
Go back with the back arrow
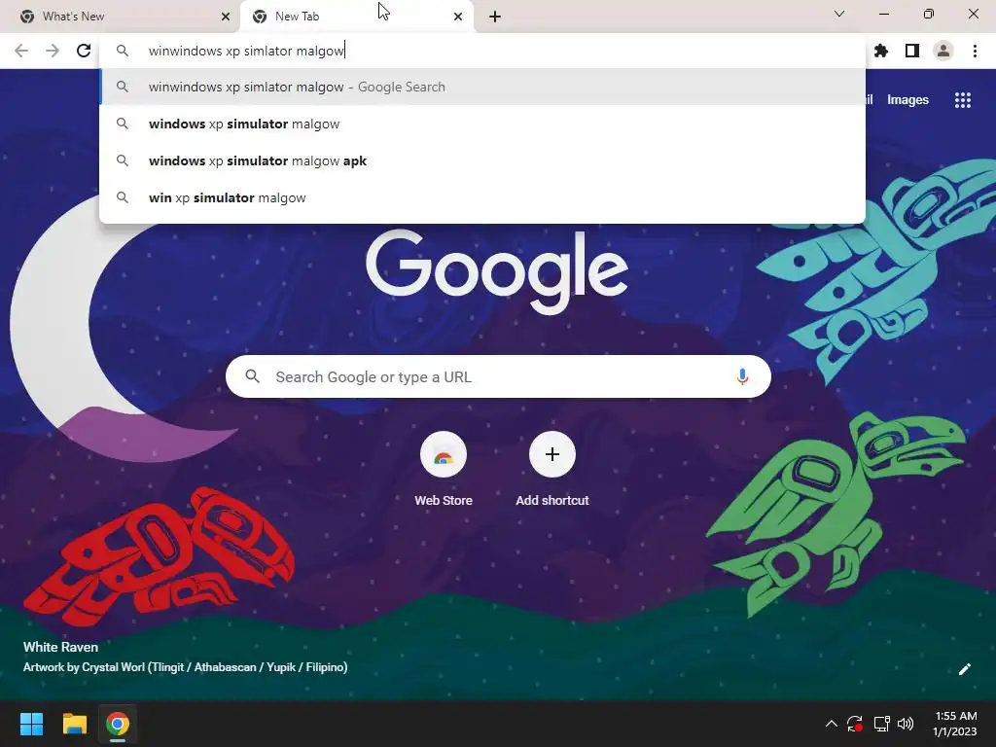(21, 51)
